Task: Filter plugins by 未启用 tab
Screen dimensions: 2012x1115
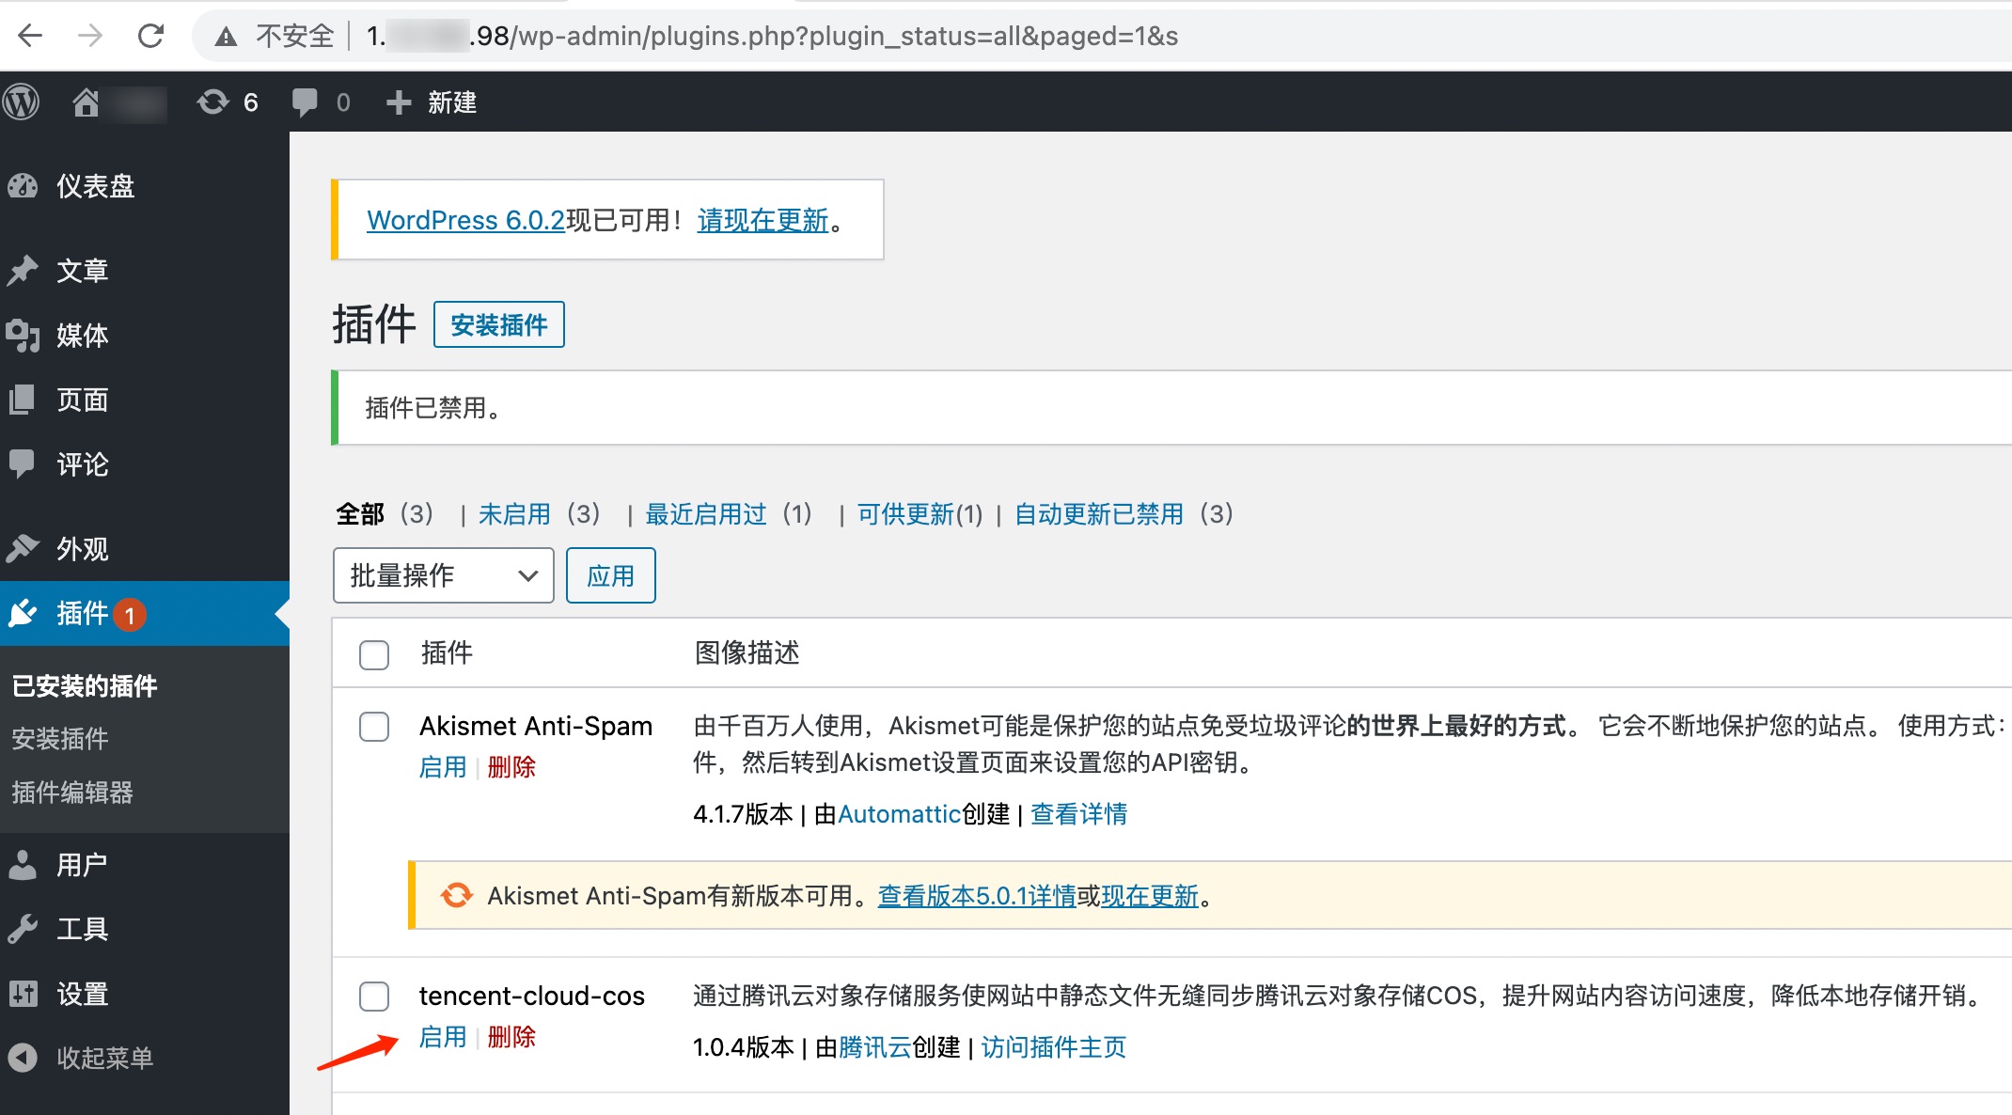Action: pyautogui.click(x=514, y=514)
